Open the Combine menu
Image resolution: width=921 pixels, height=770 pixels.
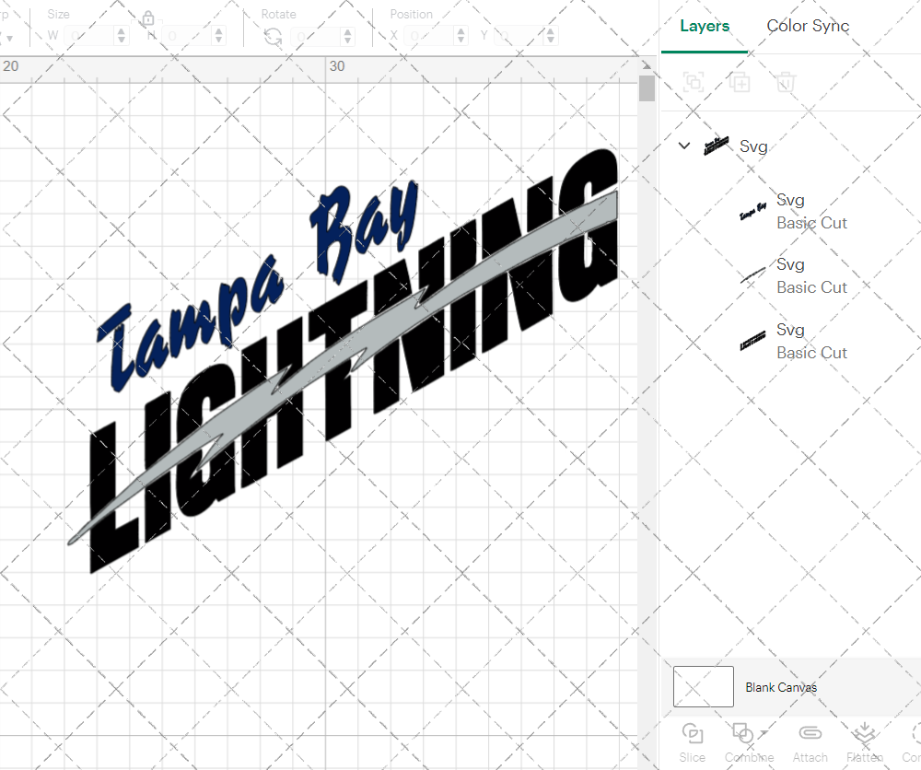pyautogui.click(x=749, y=742)
